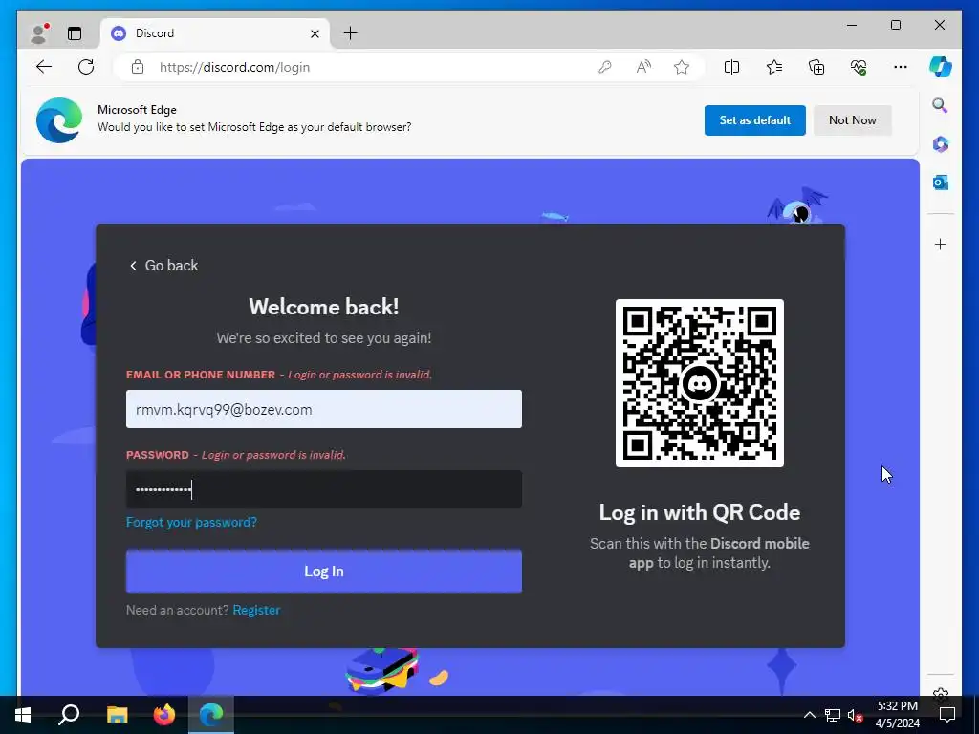The image size is (979, 734).
Task: Refresh the Discord login page
Action: click(x=86, y=67)
